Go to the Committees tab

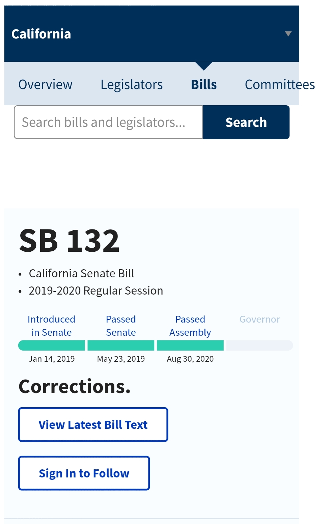[279, 85]
